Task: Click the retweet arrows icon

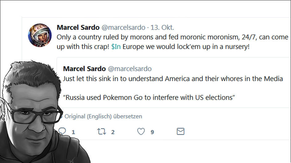Action: pyautogui.click(x=101, y=132)
